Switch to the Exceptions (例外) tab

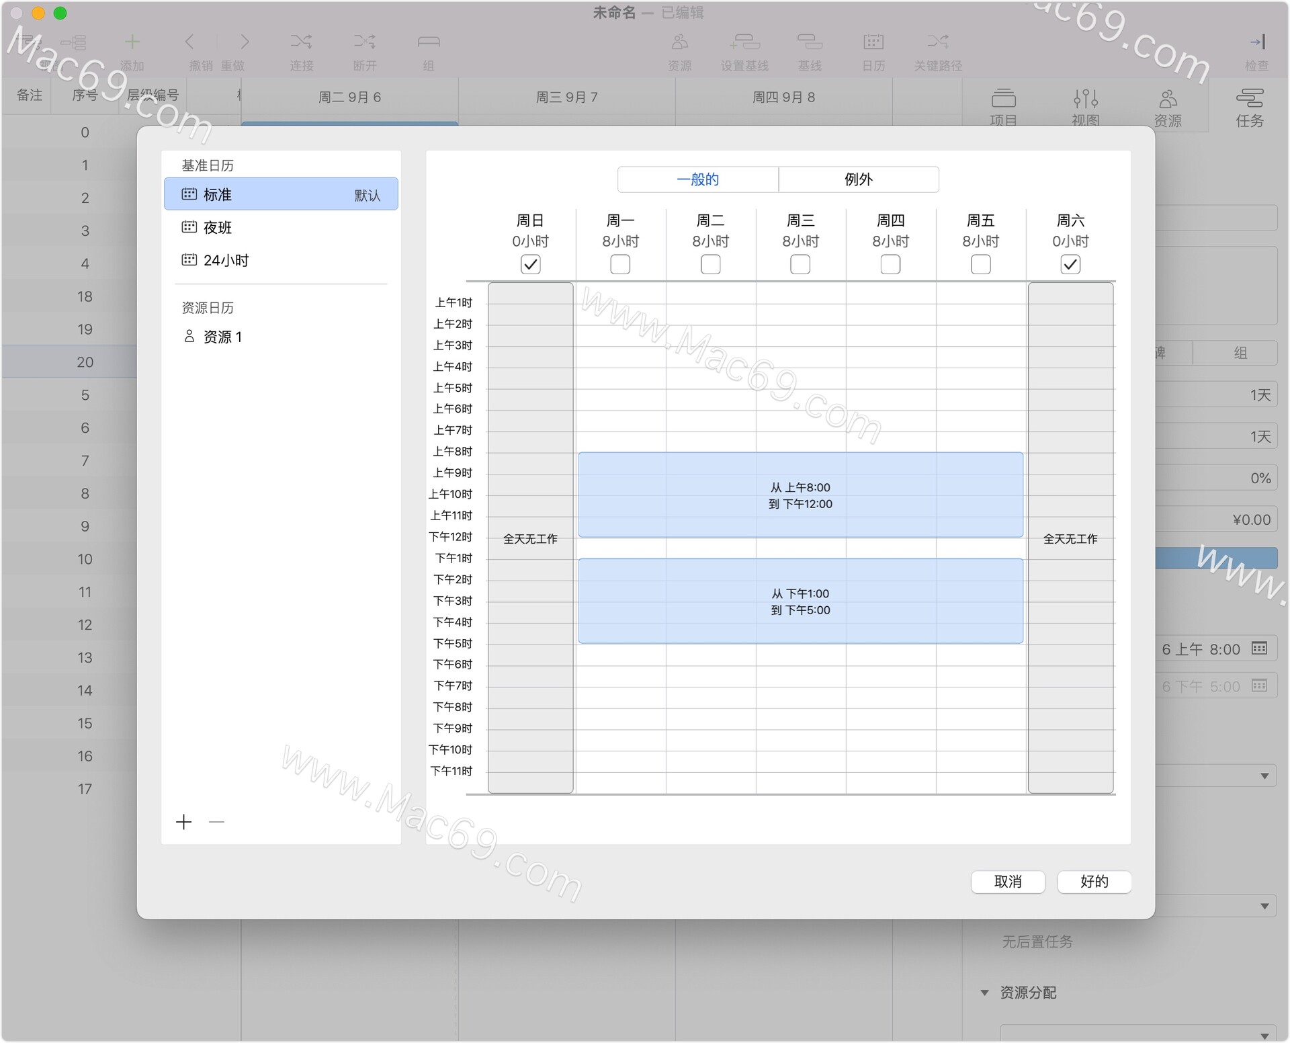tap(858, 179)
